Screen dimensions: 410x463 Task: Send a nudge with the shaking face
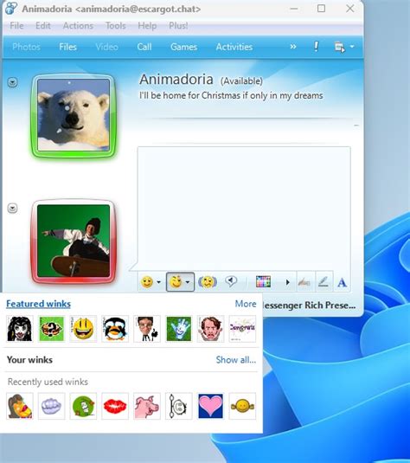coord(208,282)
